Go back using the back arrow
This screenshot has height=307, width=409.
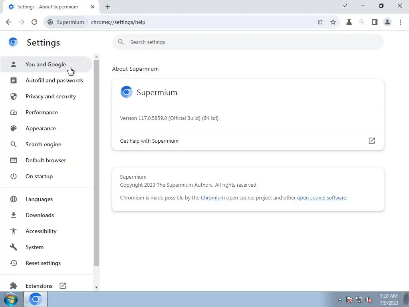[9, 22]
